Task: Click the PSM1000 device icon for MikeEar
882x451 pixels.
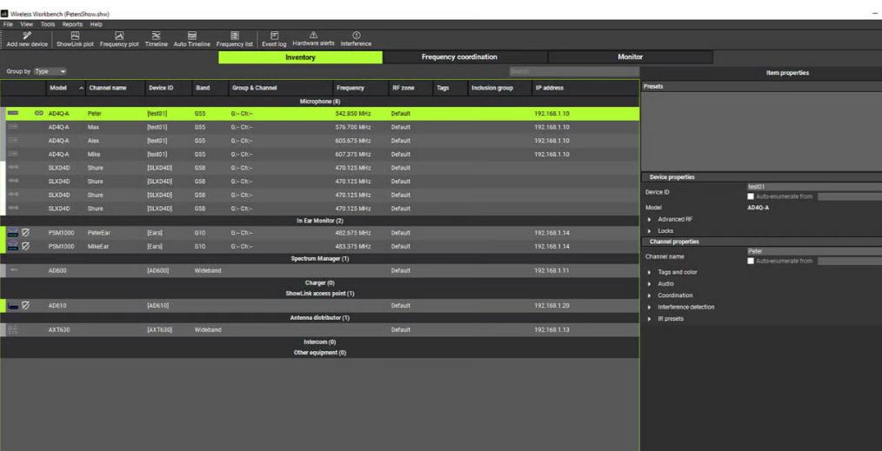Action: coord(13,245)
